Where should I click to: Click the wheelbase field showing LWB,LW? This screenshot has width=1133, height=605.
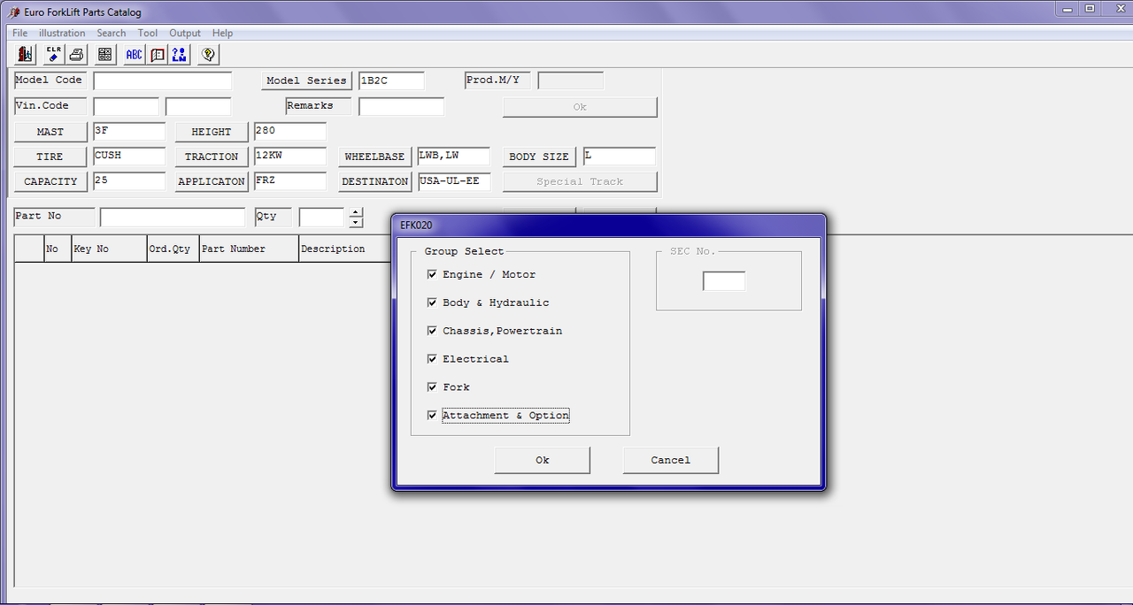453,156
